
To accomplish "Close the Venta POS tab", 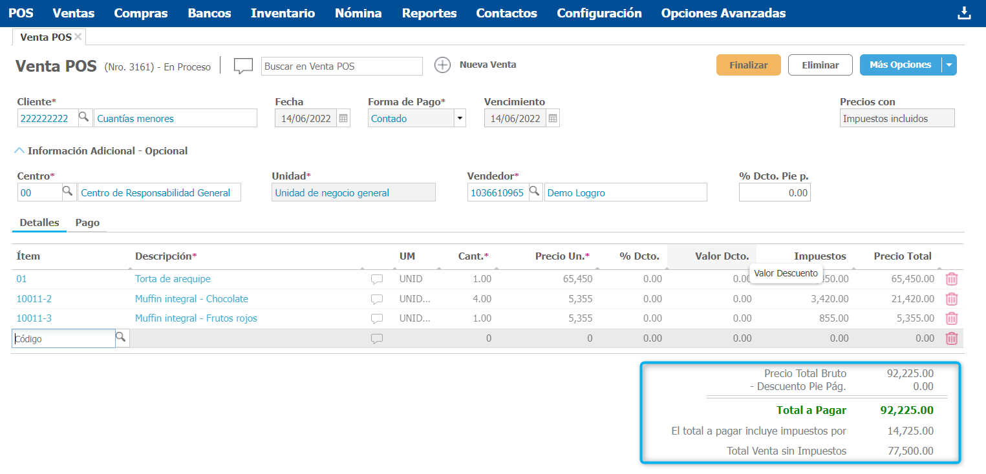I will (78, 37).
